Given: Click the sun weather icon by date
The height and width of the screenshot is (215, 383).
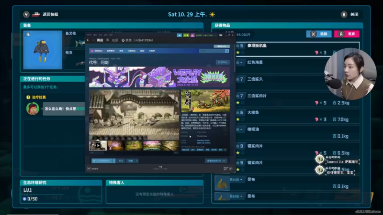Looking at the screenshot, I should (212, 15).
